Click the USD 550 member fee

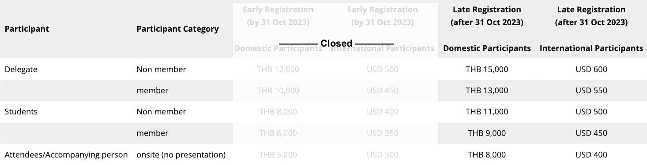coord(591,91)
